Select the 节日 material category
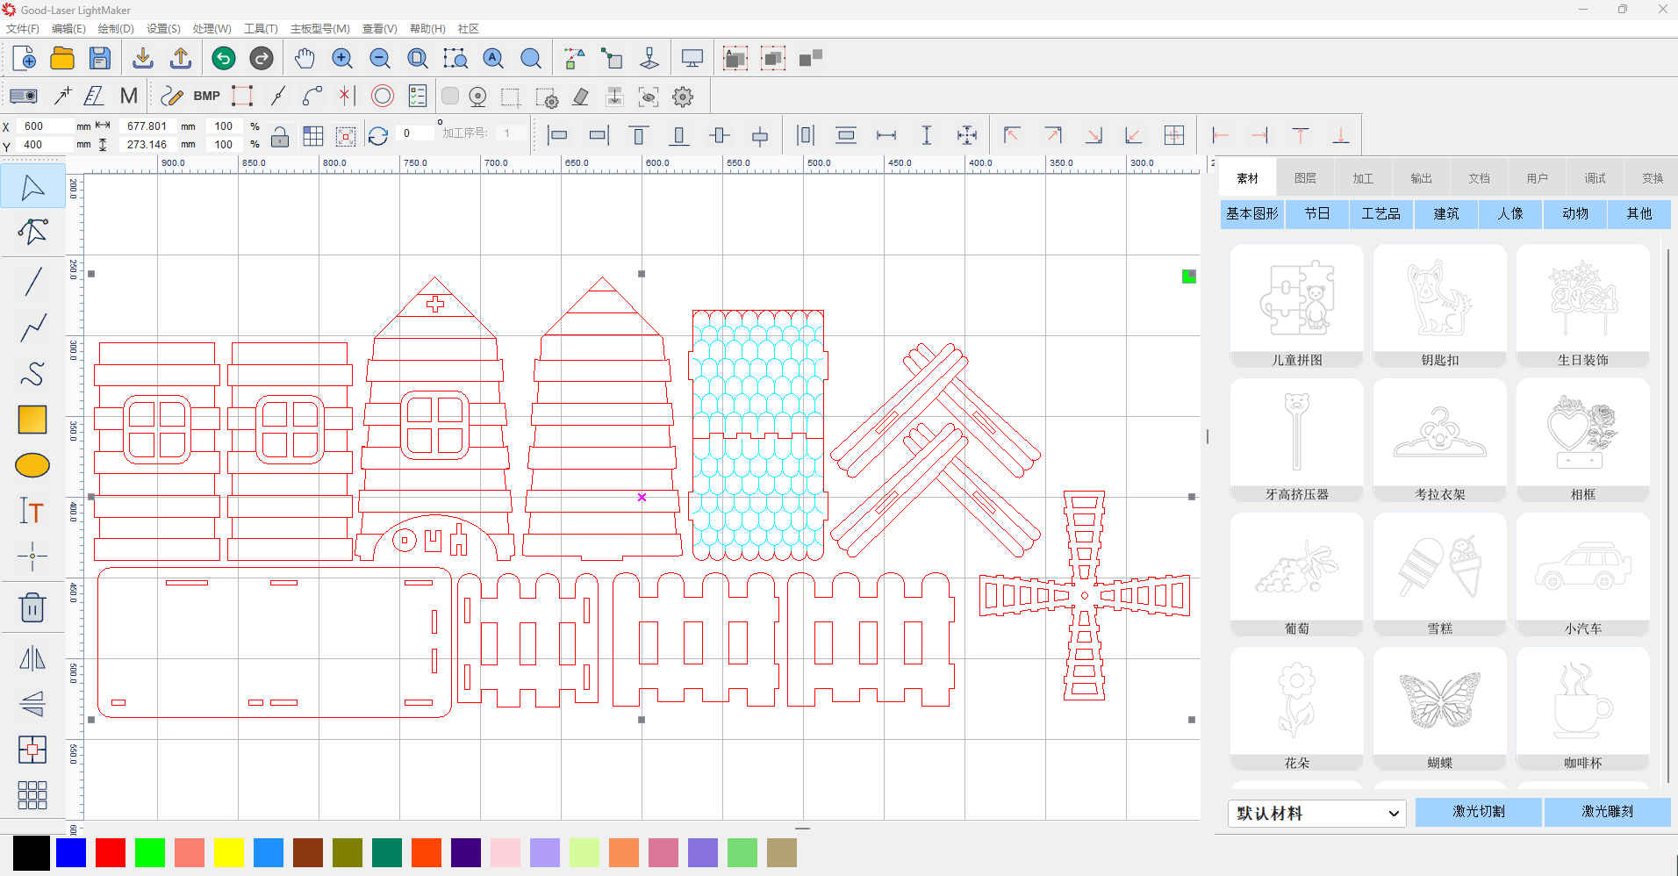 tap(1316, 213)
